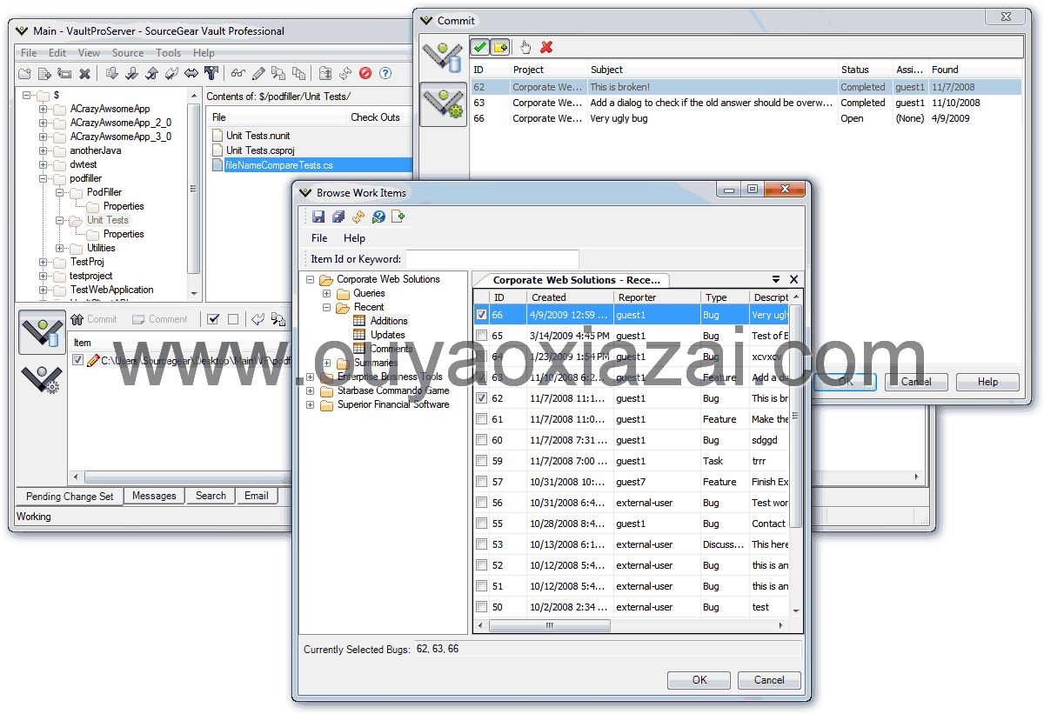Viewport: 1044px width, 714px height.
Task: Tick the checkbox for work item 53
Action: pyautogui.click(x=482, y=544)
